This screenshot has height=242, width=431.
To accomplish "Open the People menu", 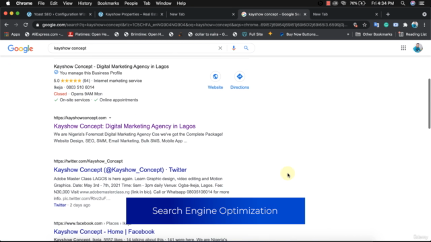I will click(131, 3).
